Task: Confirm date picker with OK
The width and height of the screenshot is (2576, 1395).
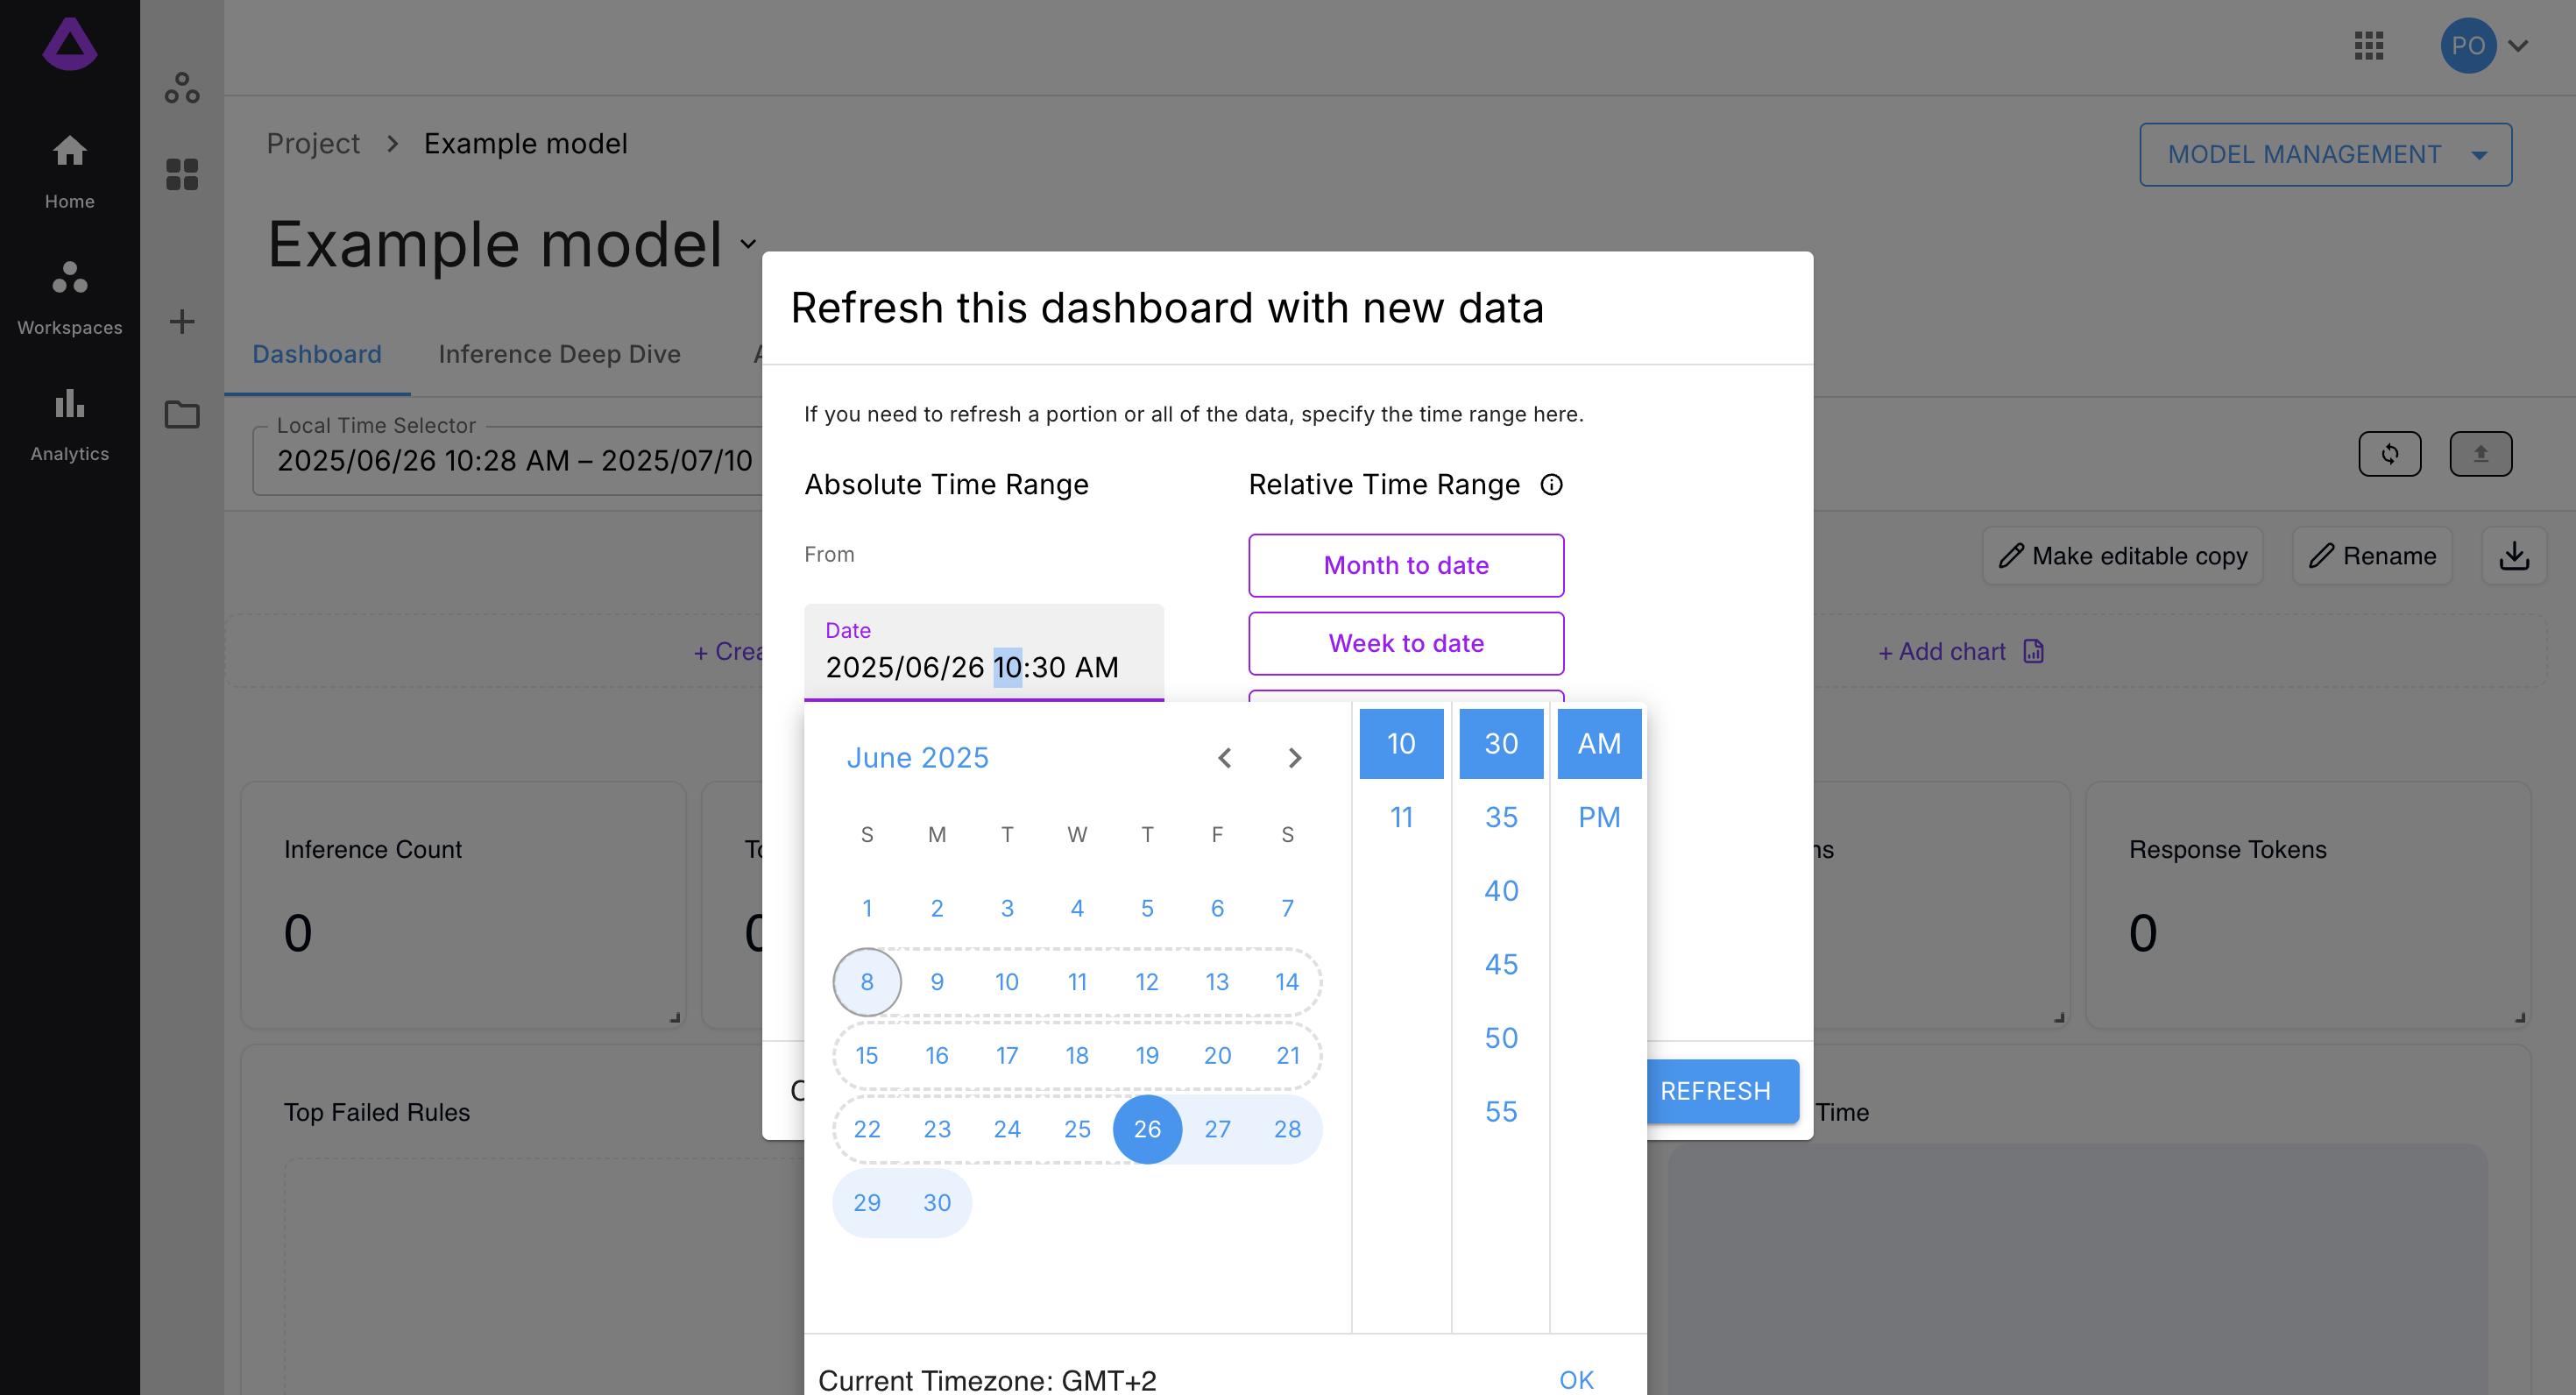Action: click(1576, 1379)
